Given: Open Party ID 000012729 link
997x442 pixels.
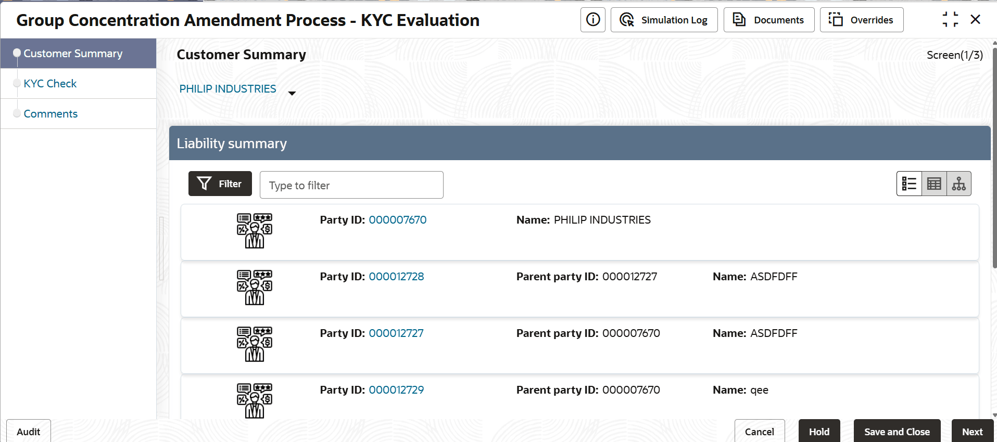Looking at the screenshot, I should tap(397, 390).
